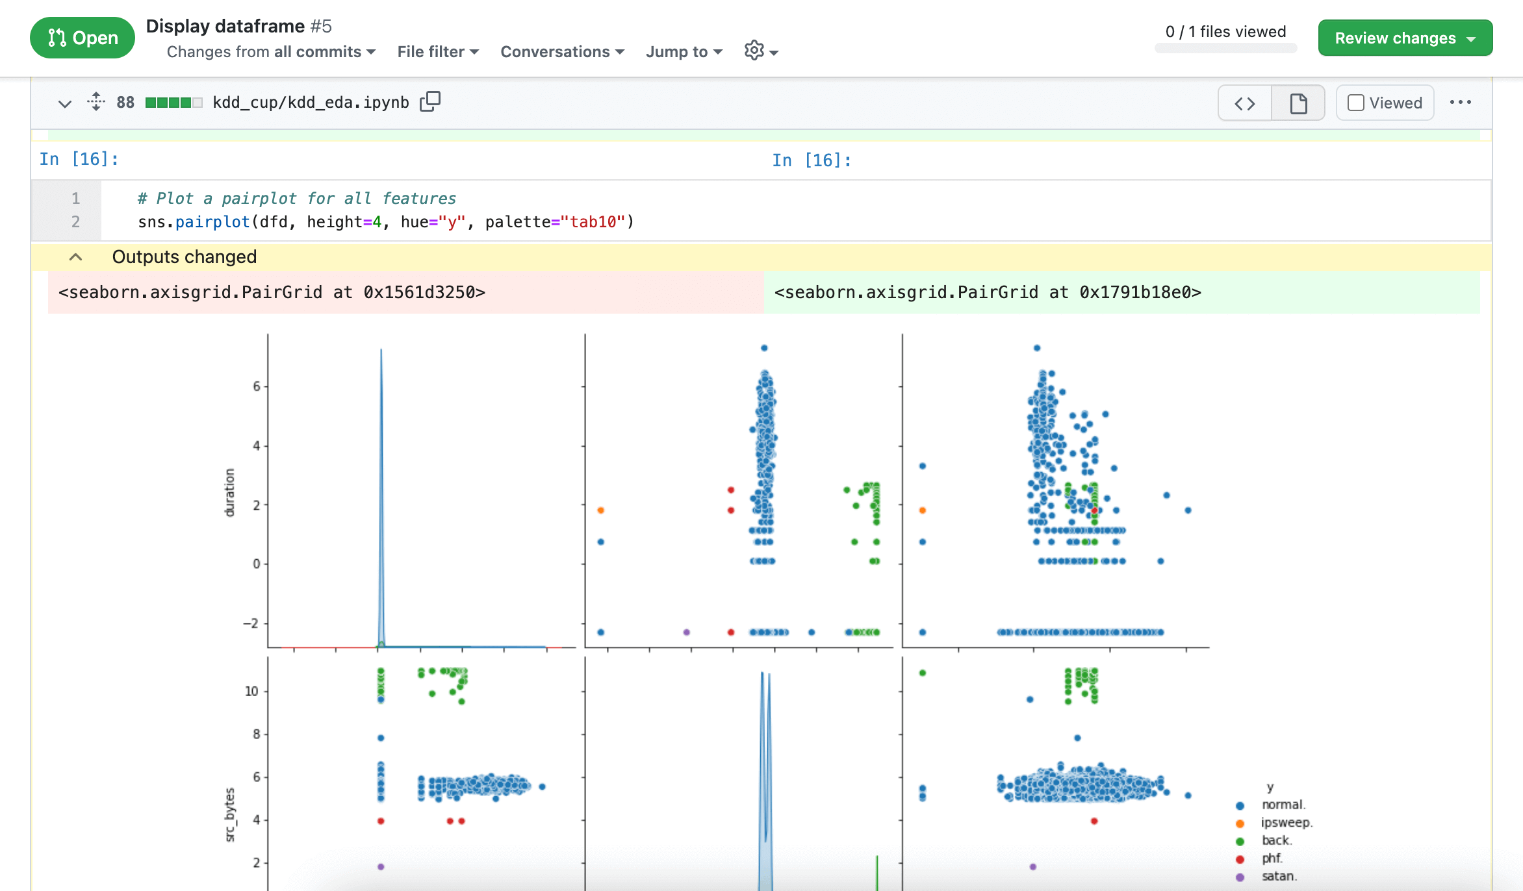Click the files viewed progress bar
This screenshot has width=1523, height=891.
tap(1225, 48)
